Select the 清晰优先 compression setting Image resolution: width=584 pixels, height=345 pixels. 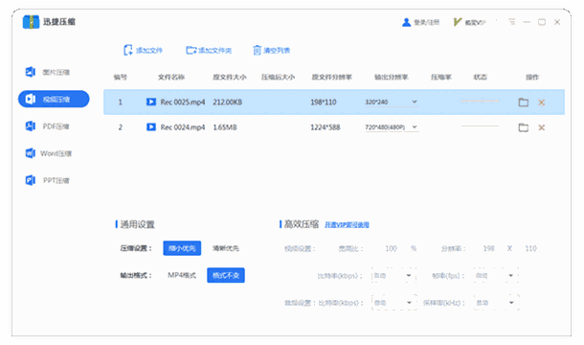point(226,248)
